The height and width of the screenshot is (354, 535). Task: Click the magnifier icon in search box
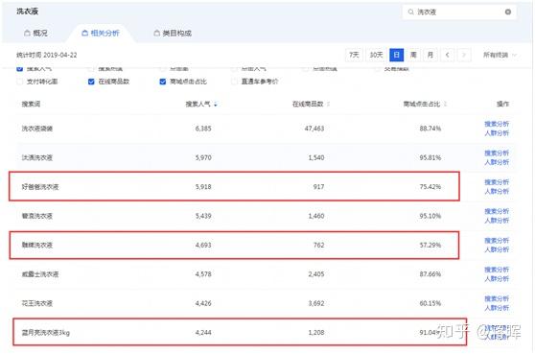(x=410, y=12)
